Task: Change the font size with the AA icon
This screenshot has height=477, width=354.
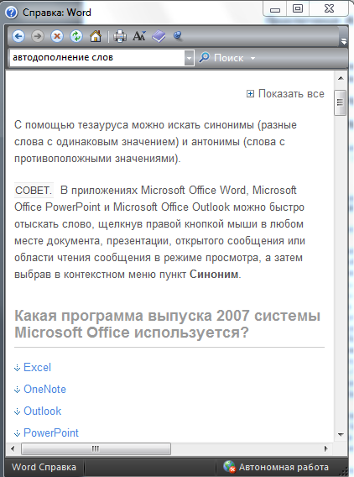Action: tap(139, 36)
